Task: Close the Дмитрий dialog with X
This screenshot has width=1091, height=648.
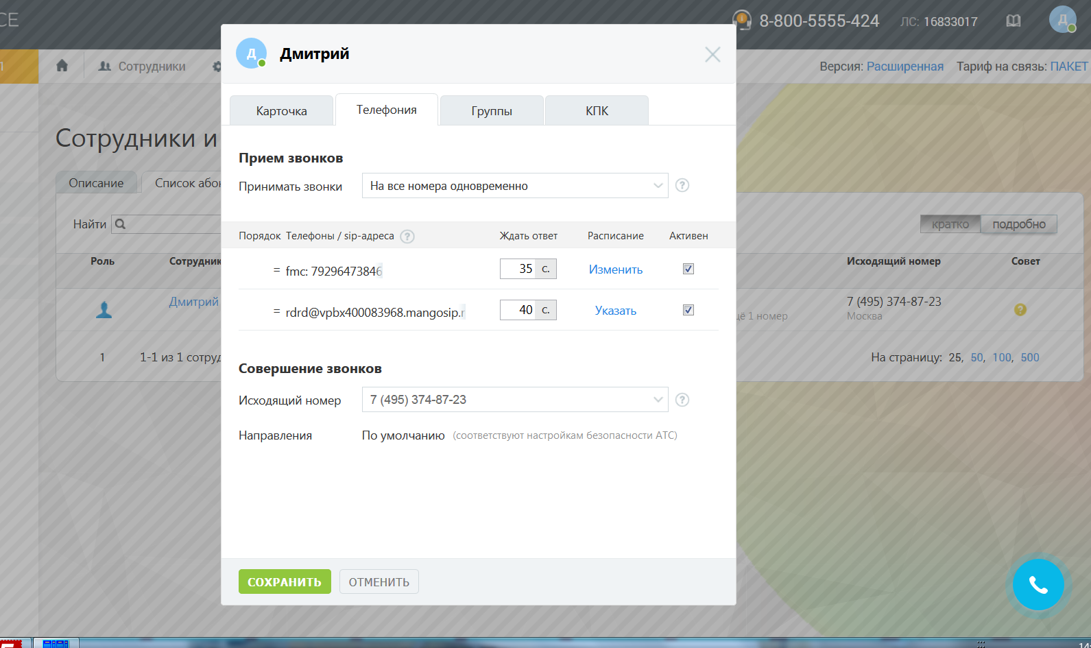Action: point(712,55)
